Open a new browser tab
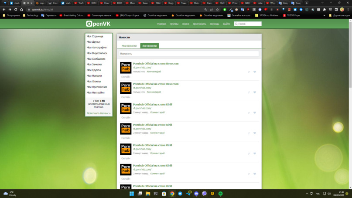The width and height of the screenshot is (352, 198). pyautogui.click(x=307, y=3)
